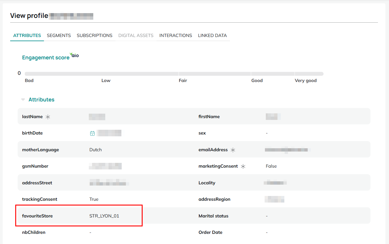The height and width of the screenshot is (244, 389).
Task: Select the DIGITAL ASSETS tab
Action: click(x=136, y=35)
